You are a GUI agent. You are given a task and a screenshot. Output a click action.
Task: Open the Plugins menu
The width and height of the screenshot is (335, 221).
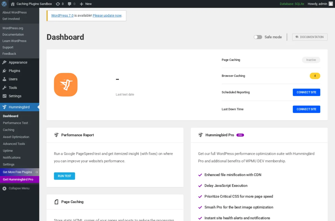(20, 71)
